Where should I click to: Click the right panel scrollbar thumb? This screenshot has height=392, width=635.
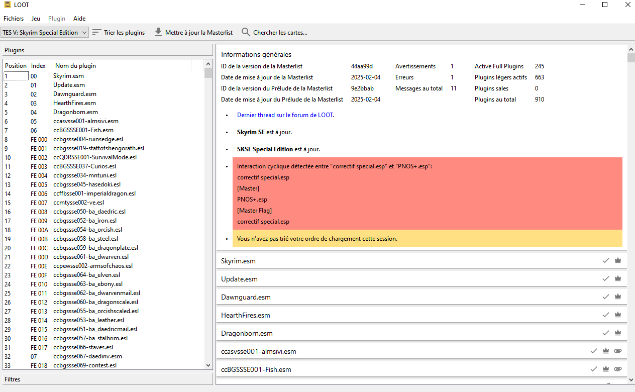tap(631, 57)
